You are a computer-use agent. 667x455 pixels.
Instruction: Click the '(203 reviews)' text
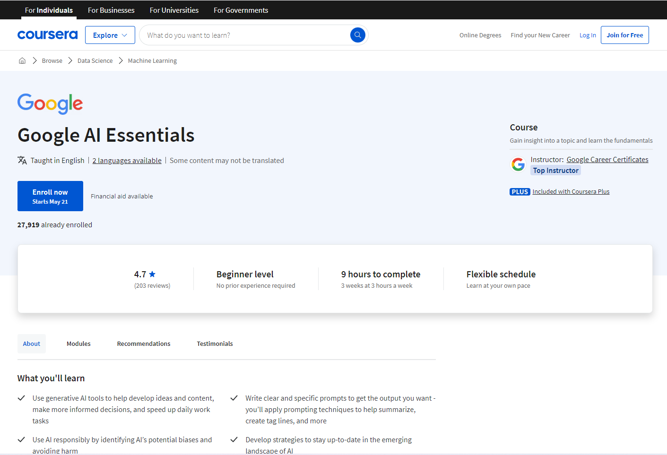click(x=152, y=285)
